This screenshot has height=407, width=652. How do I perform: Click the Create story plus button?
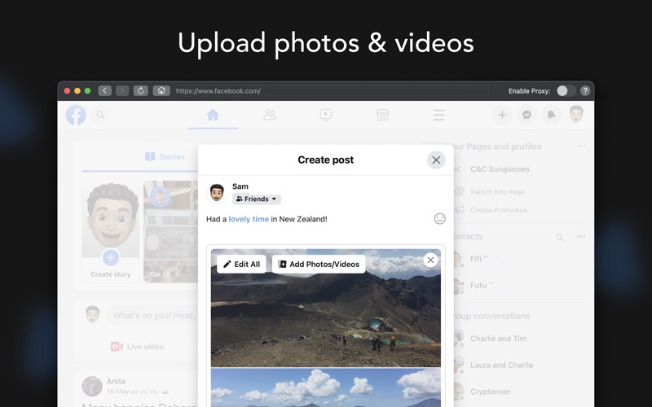click(x=110, y=258)
